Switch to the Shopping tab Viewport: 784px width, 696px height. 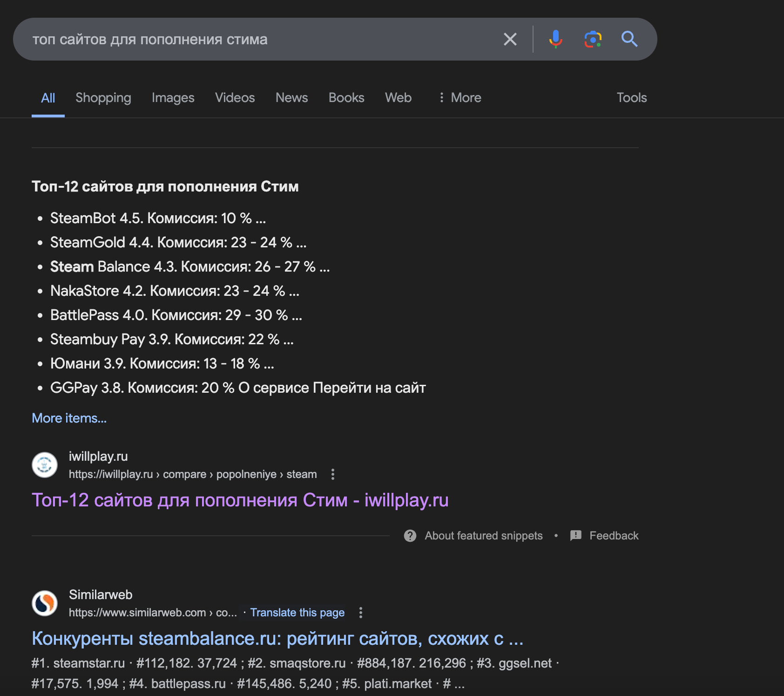pyautogui.click(x=103, y=98)
